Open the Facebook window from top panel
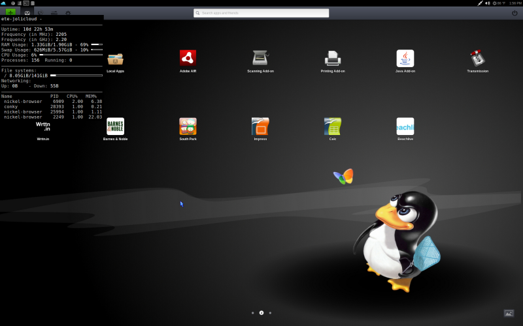 [20, 3]
